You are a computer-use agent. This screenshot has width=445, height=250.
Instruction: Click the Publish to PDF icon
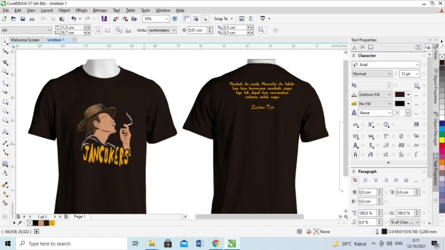pos(134,19)
